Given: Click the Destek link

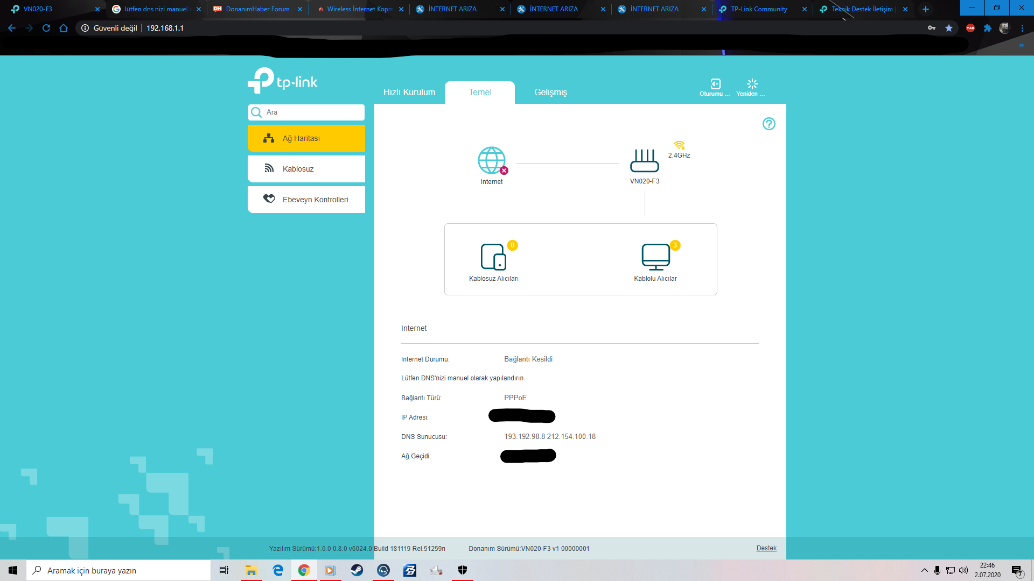Looking at the screenshot, I should click(x=766, y=548).
